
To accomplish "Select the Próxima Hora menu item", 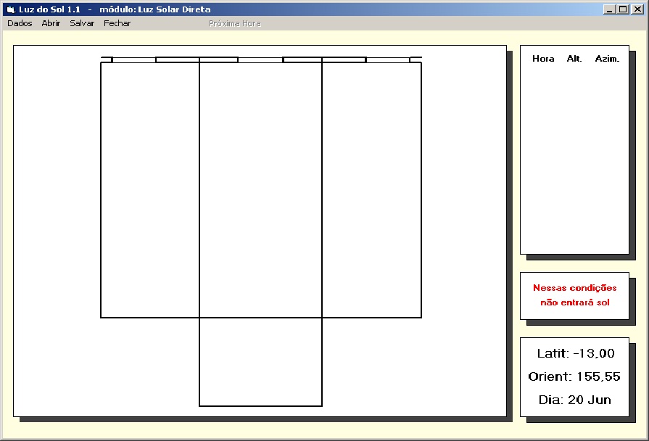I will (x=235, y=24).
